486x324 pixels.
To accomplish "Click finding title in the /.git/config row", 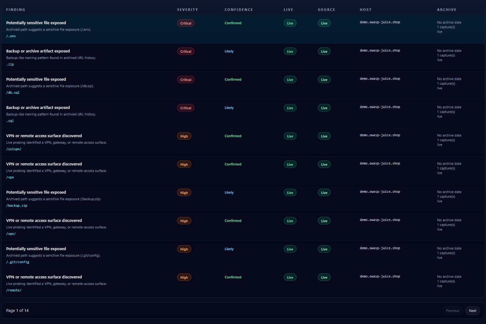I will 36,249.
